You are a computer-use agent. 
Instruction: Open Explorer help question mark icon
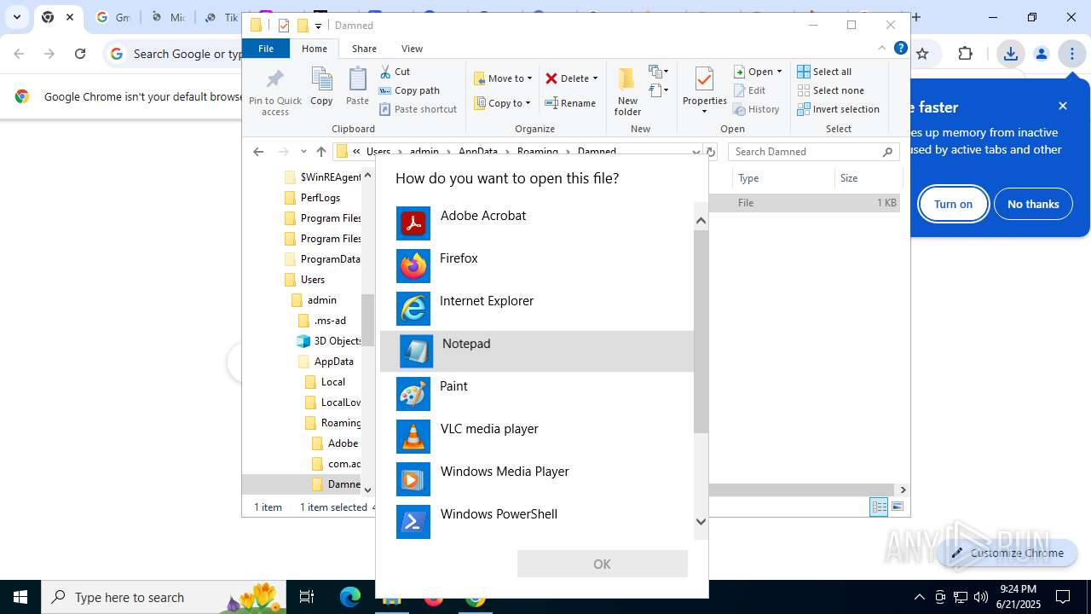[x=900, y=49]
